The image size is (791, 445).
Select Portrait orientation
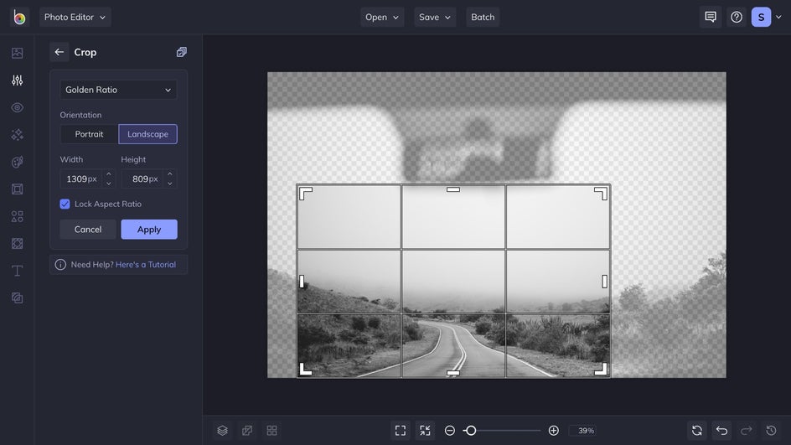(x=89, y=134)
